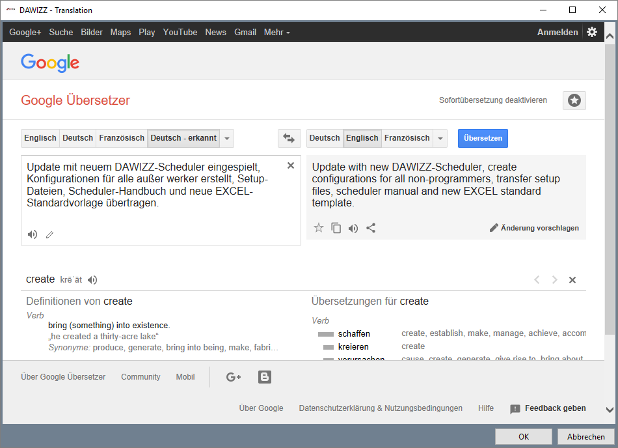Screen dimensions: 618x448
Task: Swap source and target languages
Action: [x=289, y=139]
